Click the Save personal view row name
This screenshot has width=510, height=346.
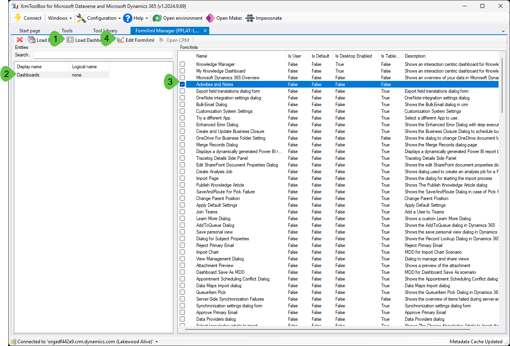pos(214,232)
